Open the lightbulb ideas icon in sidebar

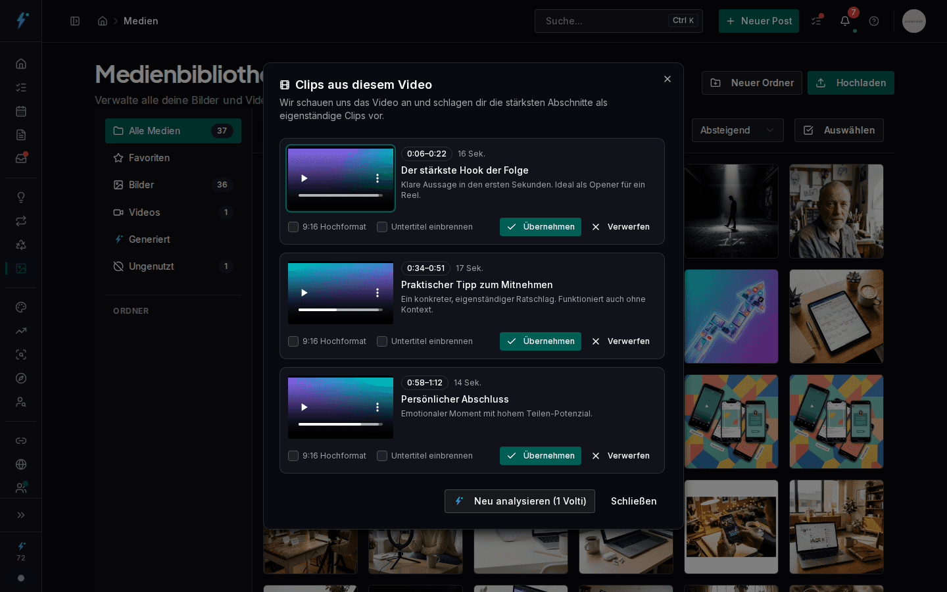tap(21, 197)
